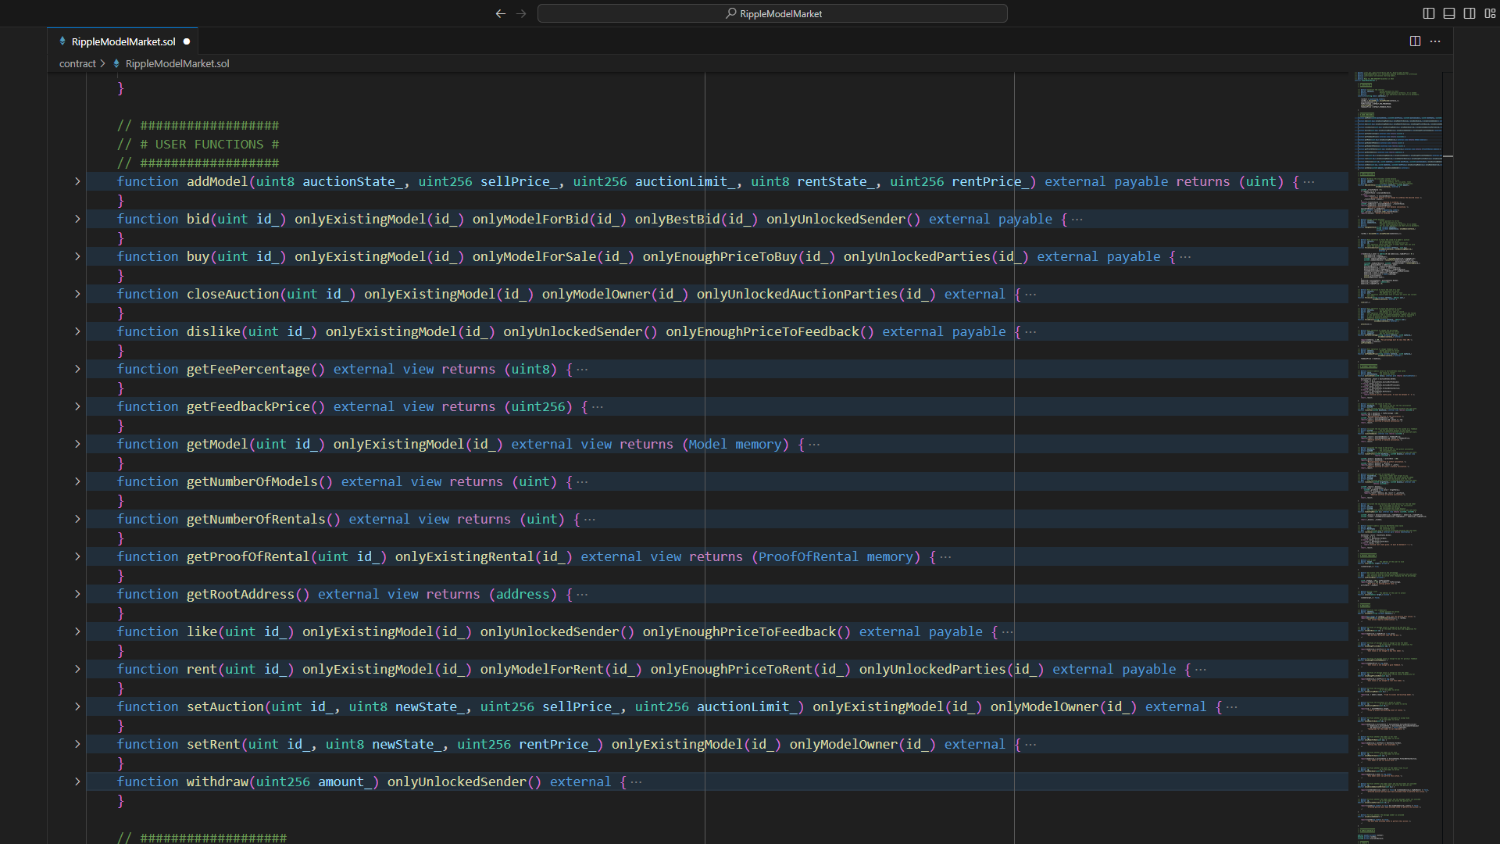Toggle the secondary side bar layout icon
This screenshot has width=1500, height=844.
(x=1469, y=13)
